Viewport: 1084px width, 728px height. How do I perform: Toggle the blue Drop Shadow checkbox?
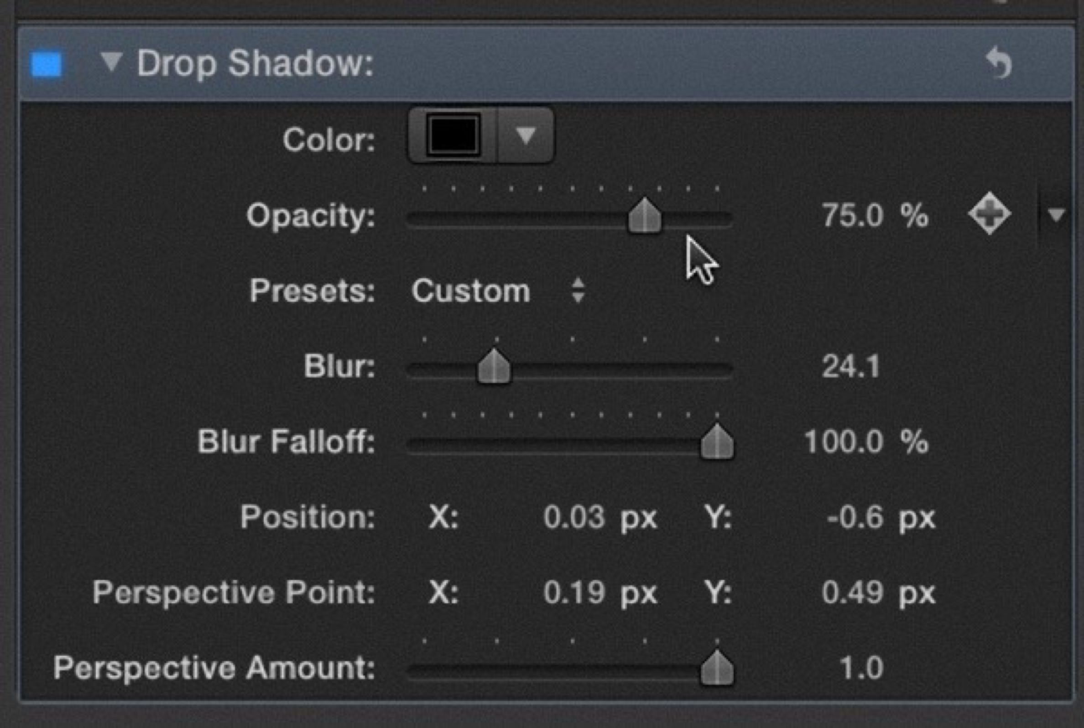pos(46,64)
